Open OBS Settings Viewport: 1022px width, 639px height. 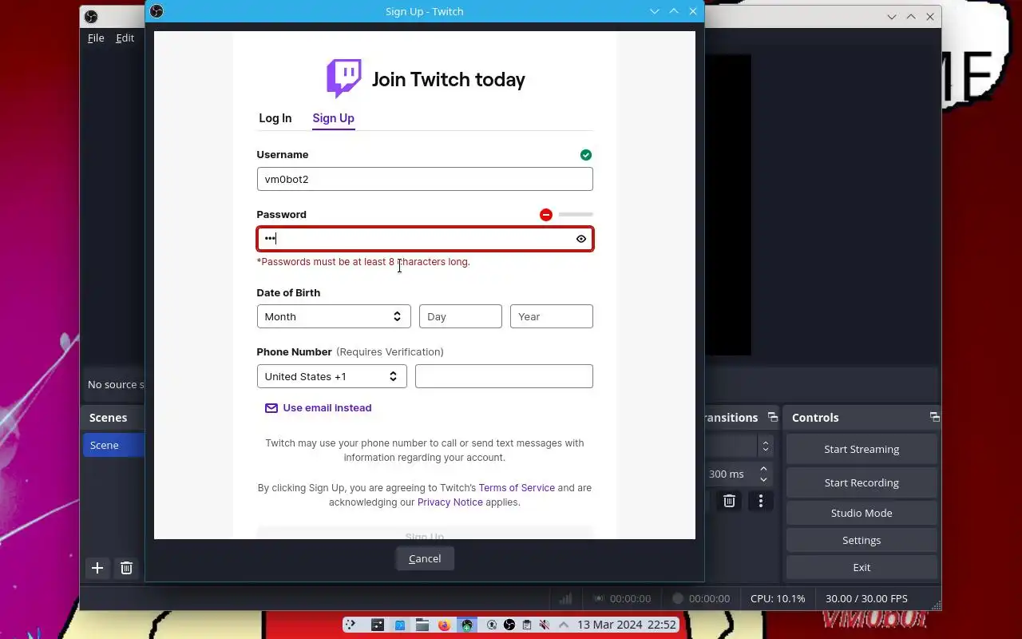pyautogui.click(x=862, y=540)
